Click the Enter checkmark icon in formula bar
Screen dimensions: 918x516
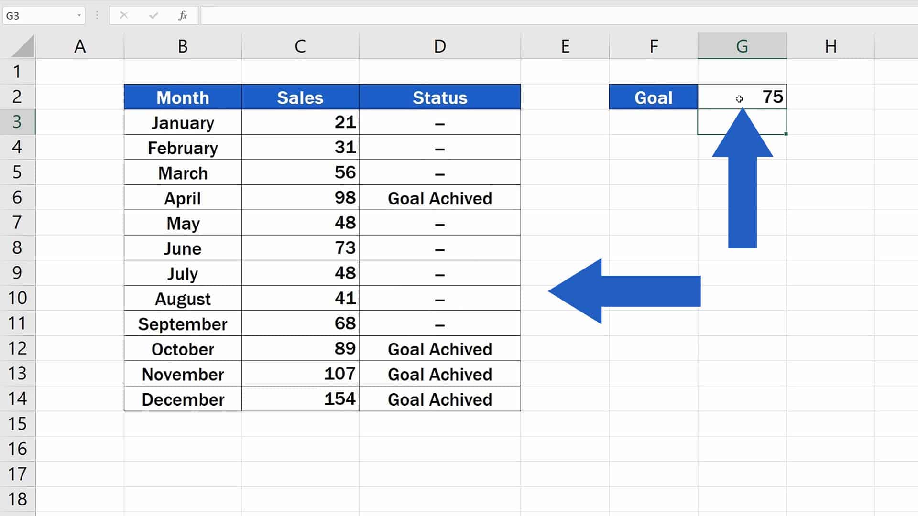pyautogui.click(x=153, y=16)
